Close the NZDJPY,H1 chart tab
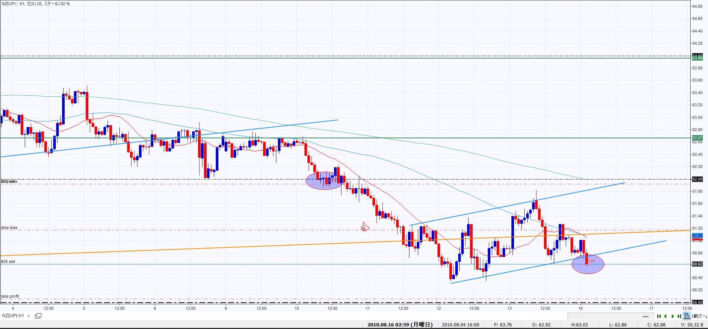Image resolution: width=708 pixels, height=329 pixels. (29, 316)
